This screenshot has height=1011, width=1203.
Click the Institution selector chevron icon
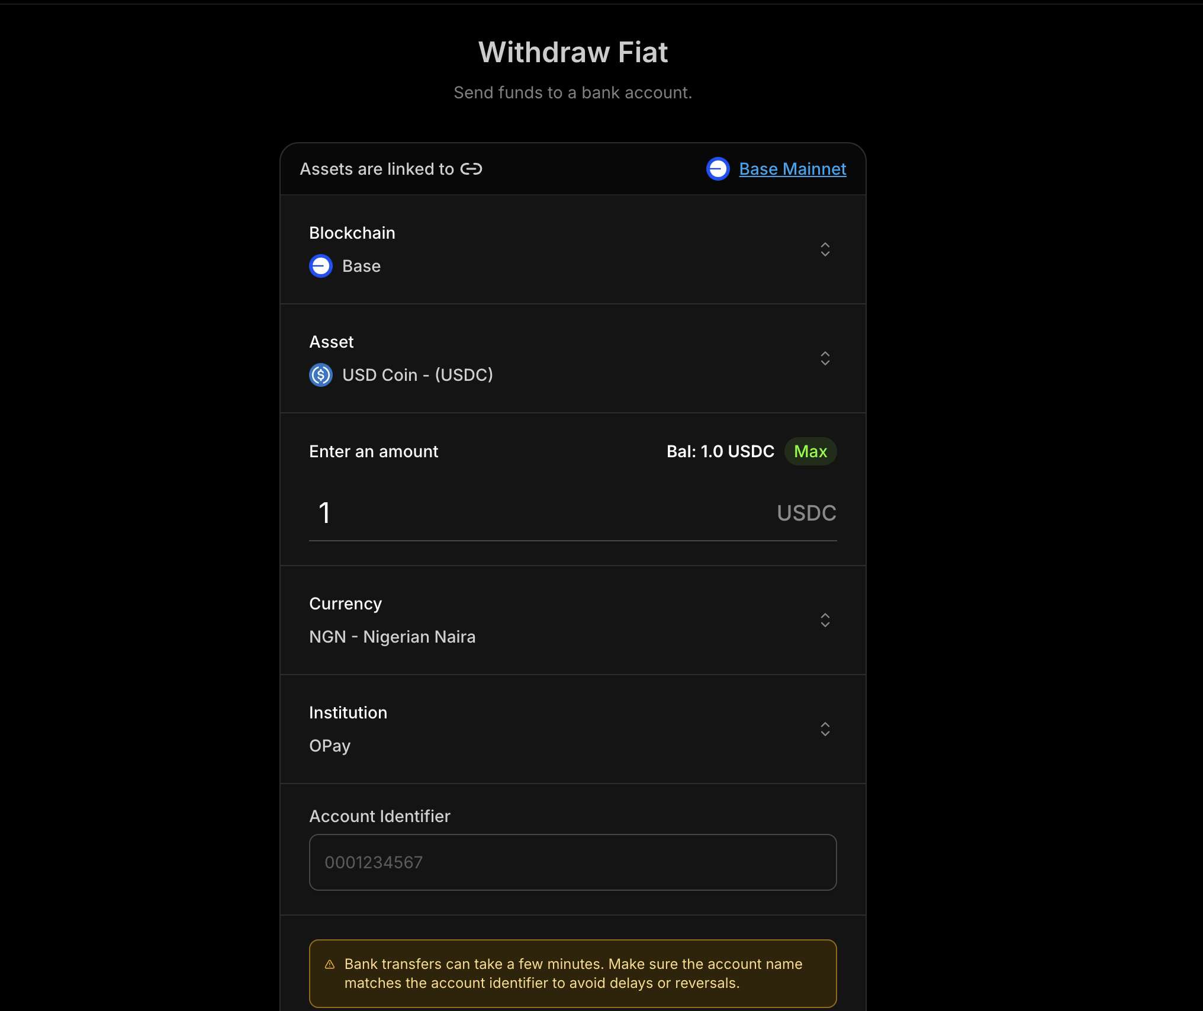(x=825, y=730)
